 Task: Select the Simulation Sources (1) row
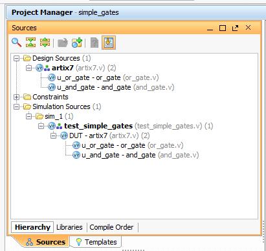point(67,106)
